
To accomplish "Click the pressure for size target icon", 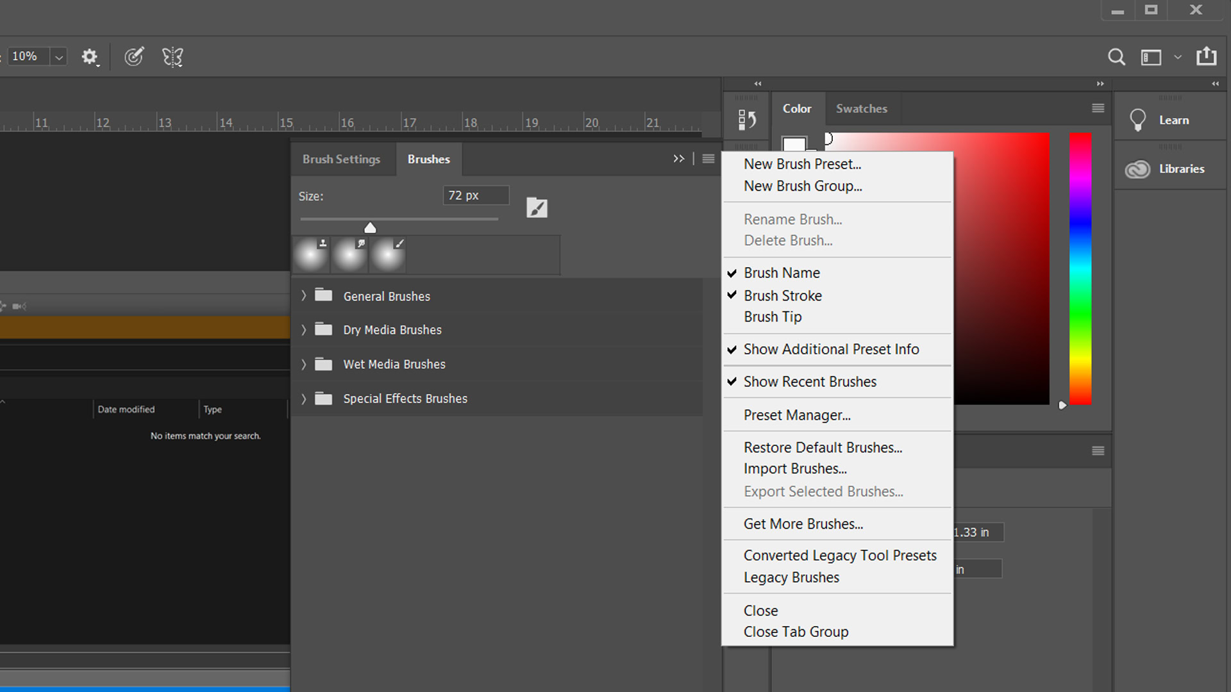I will 134,57.
